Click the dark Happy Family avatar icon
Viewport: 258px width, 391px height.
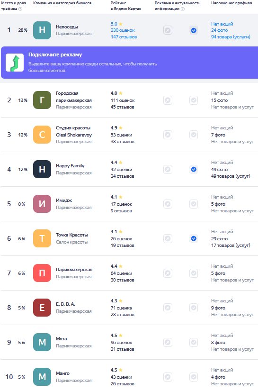(42, 169)
